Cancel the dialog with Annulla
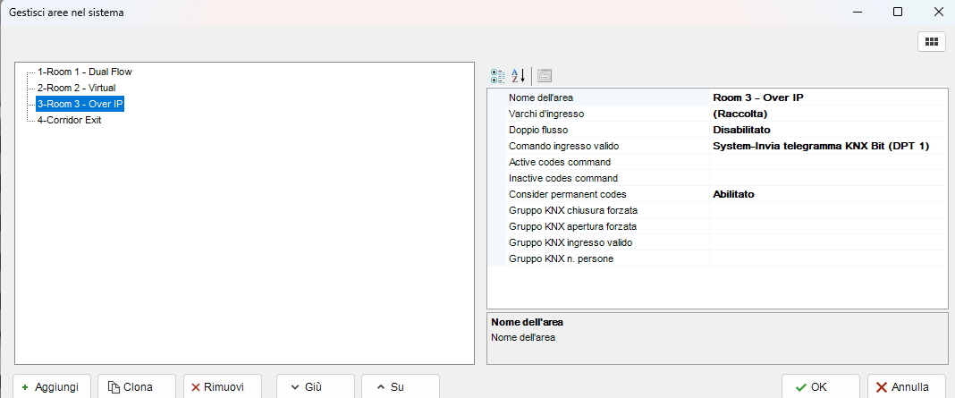This screenshot has height=398, width=955. (x=905, y=387)
